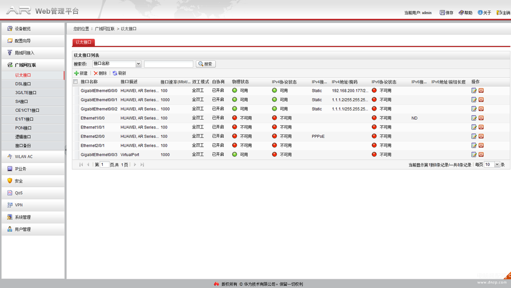
Task: Tick the select-all checkbox in table header
Action: pos(75,82)
